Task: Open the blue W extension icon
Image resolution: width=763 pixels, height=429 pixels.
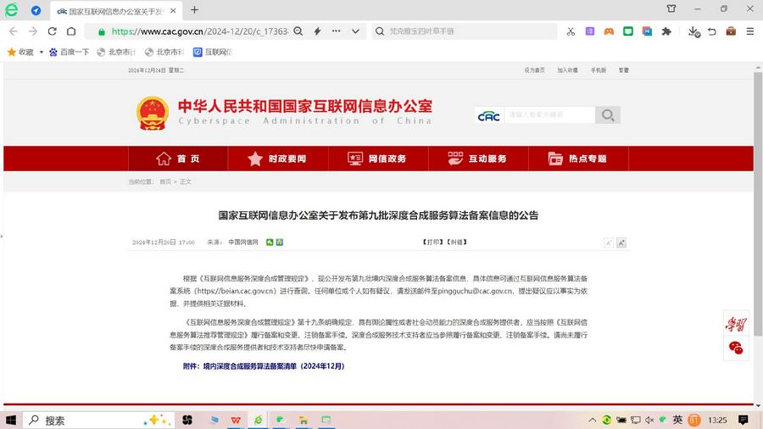Action: (x=647, y=31)
